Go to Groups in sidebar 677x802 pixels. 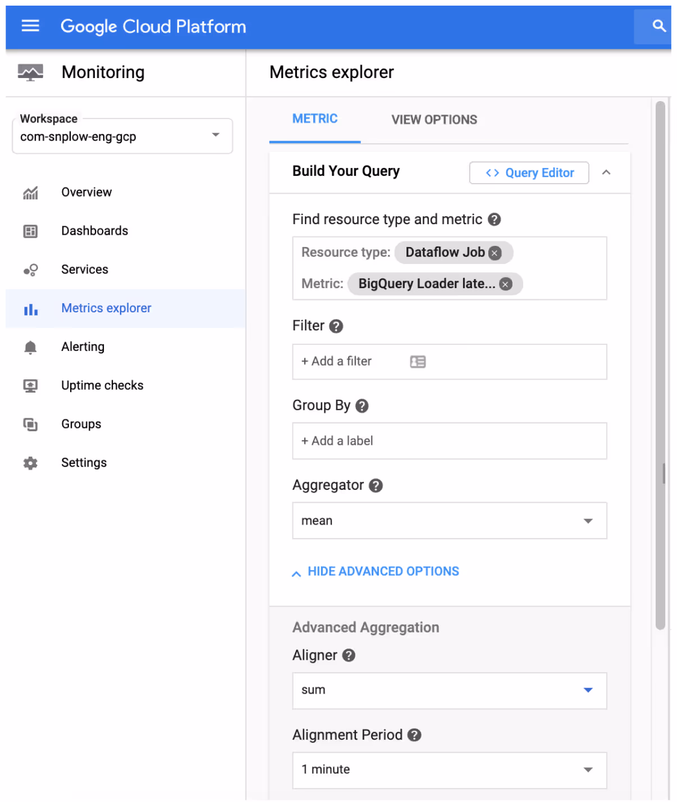(125, 425)
